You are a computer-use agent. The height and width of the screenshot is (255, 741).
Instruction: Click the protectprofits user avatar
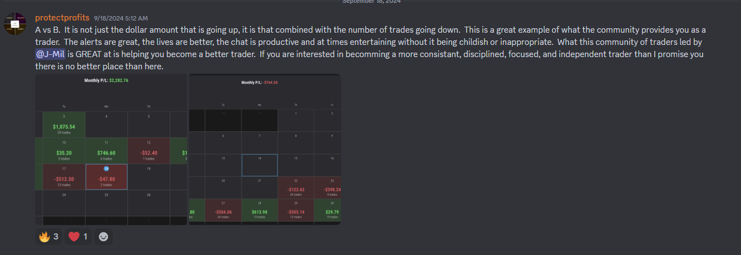[x=17, y=24]
